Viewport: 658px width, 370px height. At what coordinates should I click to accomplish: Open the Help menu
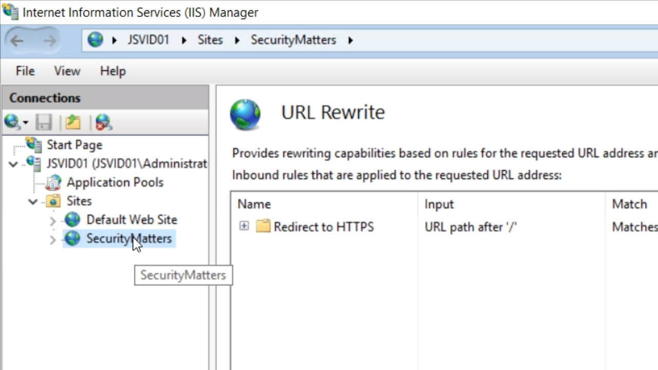(x=113, y=71)
